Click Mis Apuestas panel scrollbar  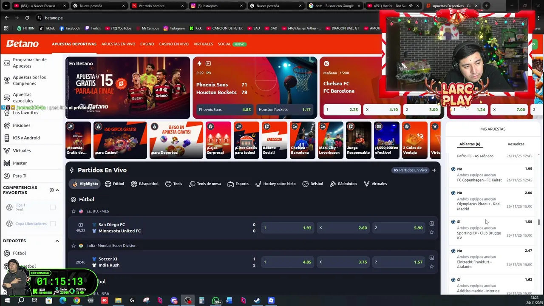(x=539, y=222)
